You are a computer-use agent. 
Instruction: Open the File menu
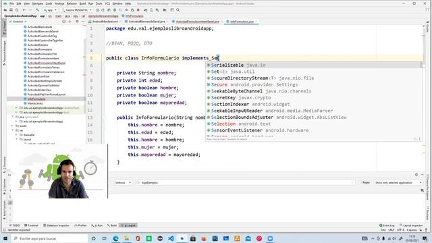point(11,3)
